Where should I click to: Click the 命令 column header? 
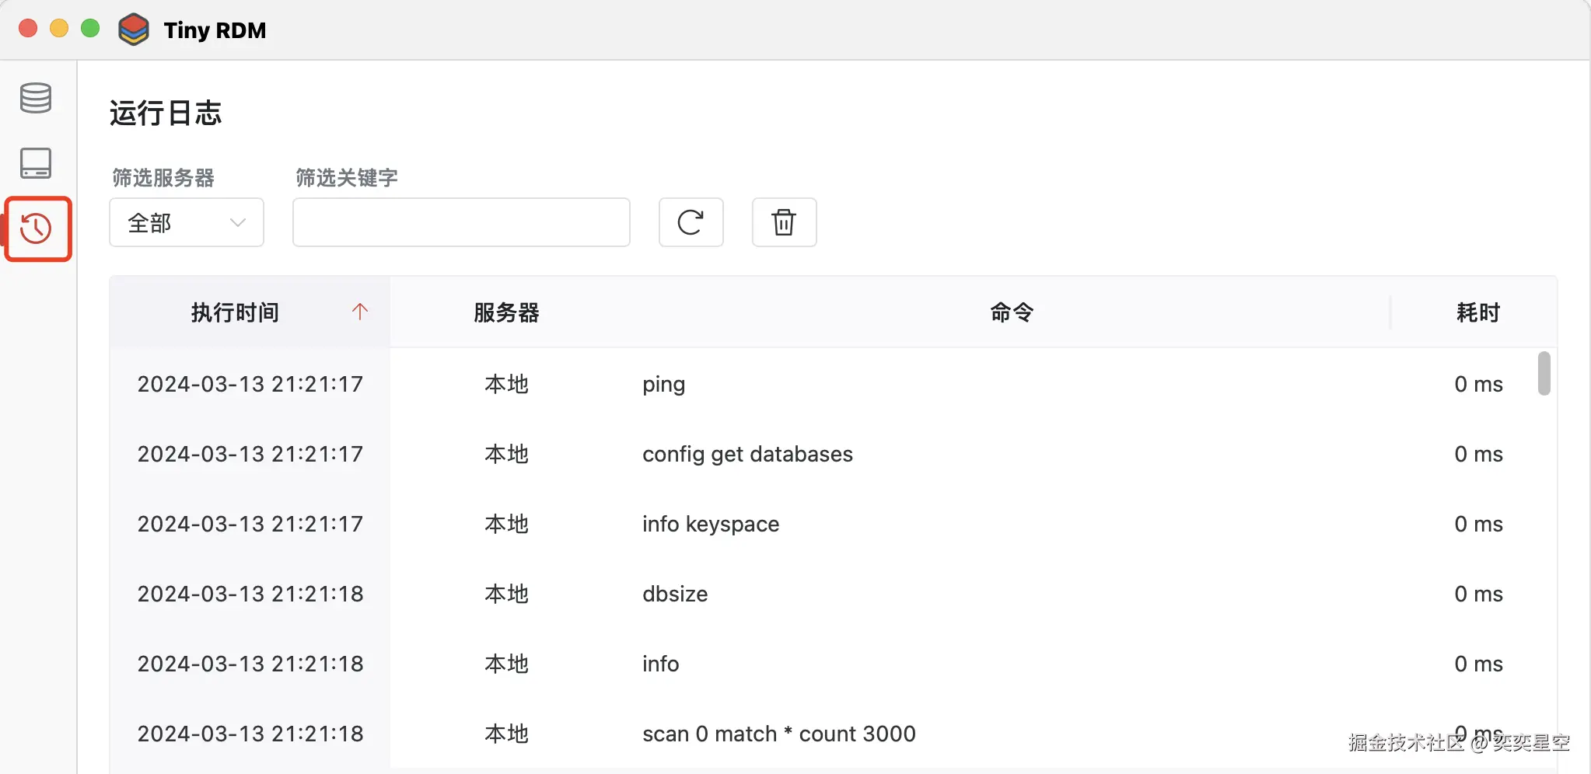(x=1011, y=312)
